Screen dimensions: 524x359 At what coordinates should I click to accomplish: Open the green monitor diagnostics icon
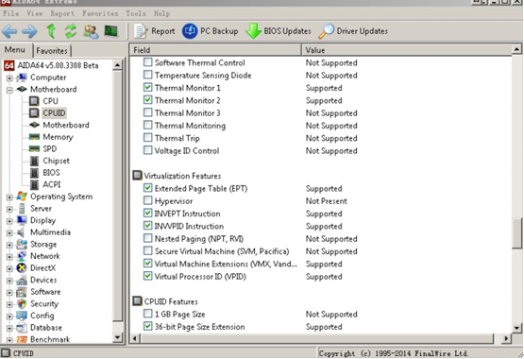click(111, 31)
